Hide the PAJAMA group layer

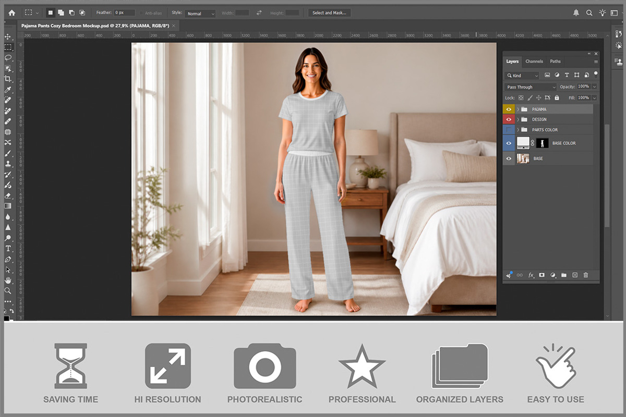click(509, 109)
